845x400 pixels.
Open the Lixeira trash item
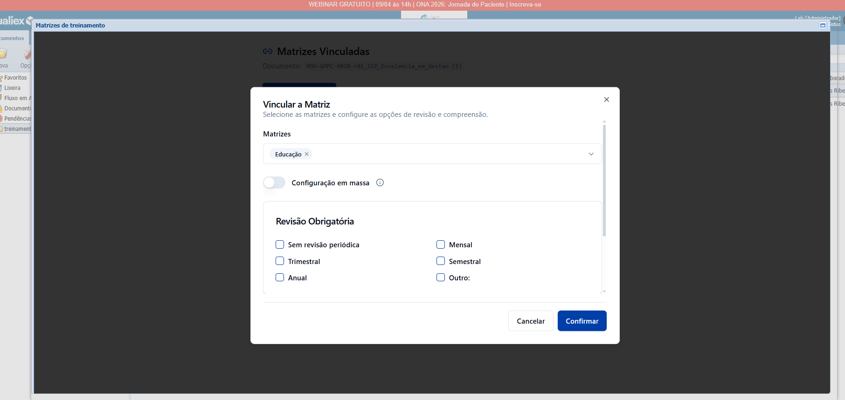click(12, 88)
